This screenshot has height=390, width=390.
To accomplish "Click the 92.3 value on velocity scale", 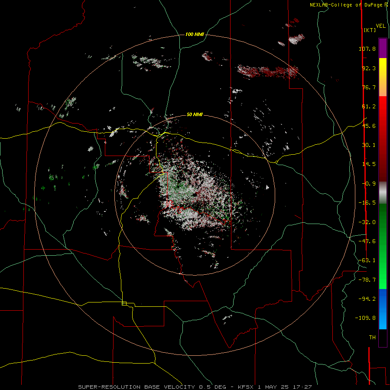I will click(x=369, y=68).
